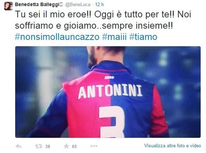The height and width of the screenshot is (153, 206).
Task: Open the #maiii hashtag
Action: [x=114, y=37]
